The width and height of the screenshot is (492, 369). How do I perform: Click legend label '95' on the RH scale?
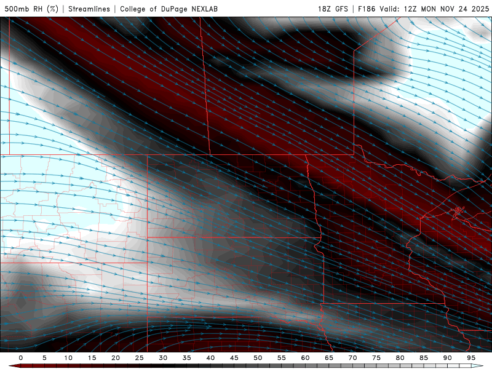[471, 358]
